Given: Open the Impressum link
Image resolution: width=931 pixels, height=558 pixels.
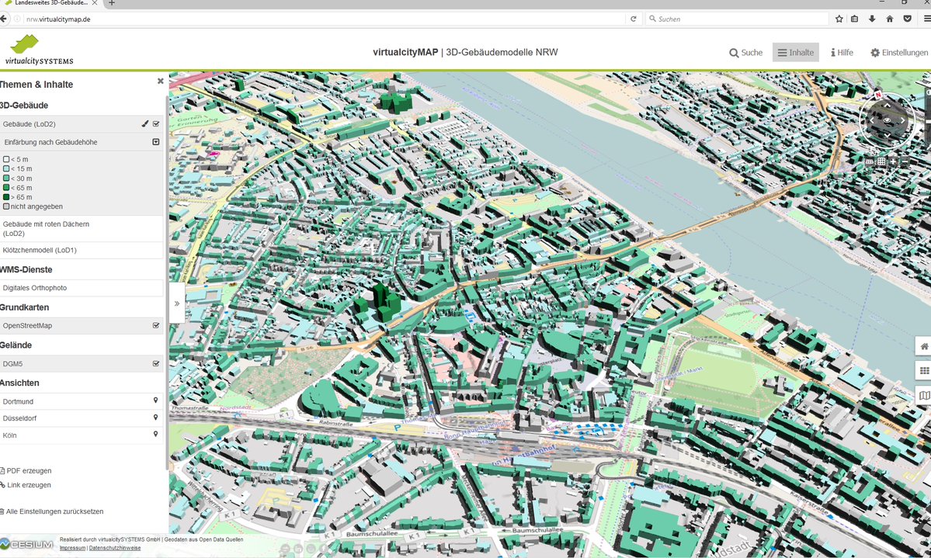Looking at the screenshot, I should [x=72, y=548].
